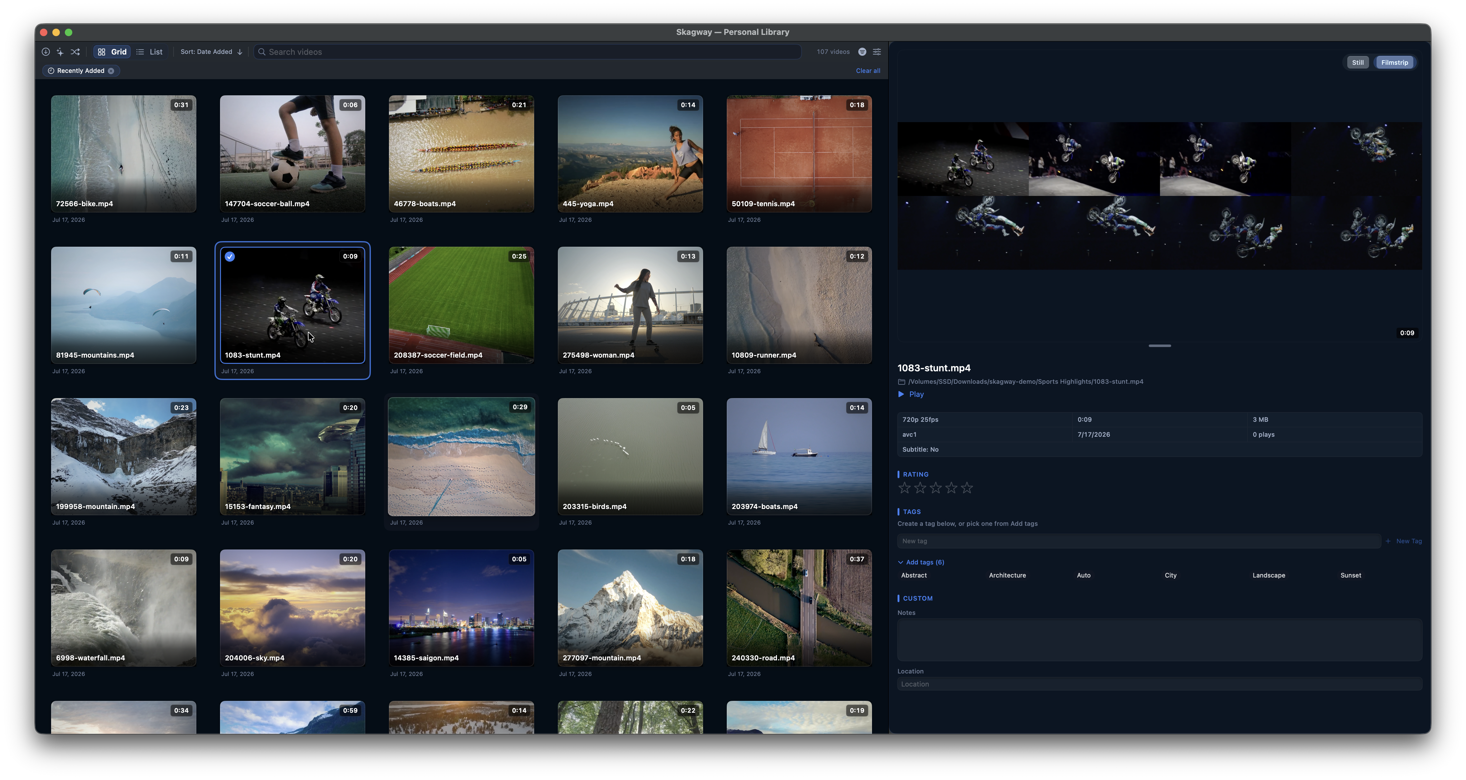Viewport: 1466px width, 780px height.
Task: Select the 203974-boats.mp4 thumbnail
Action: [799, 456]
